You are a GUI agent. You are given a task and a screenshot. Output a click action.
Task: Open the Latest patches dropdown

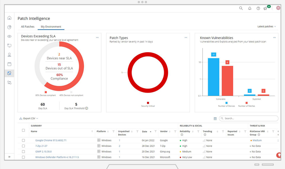point(267,26)
